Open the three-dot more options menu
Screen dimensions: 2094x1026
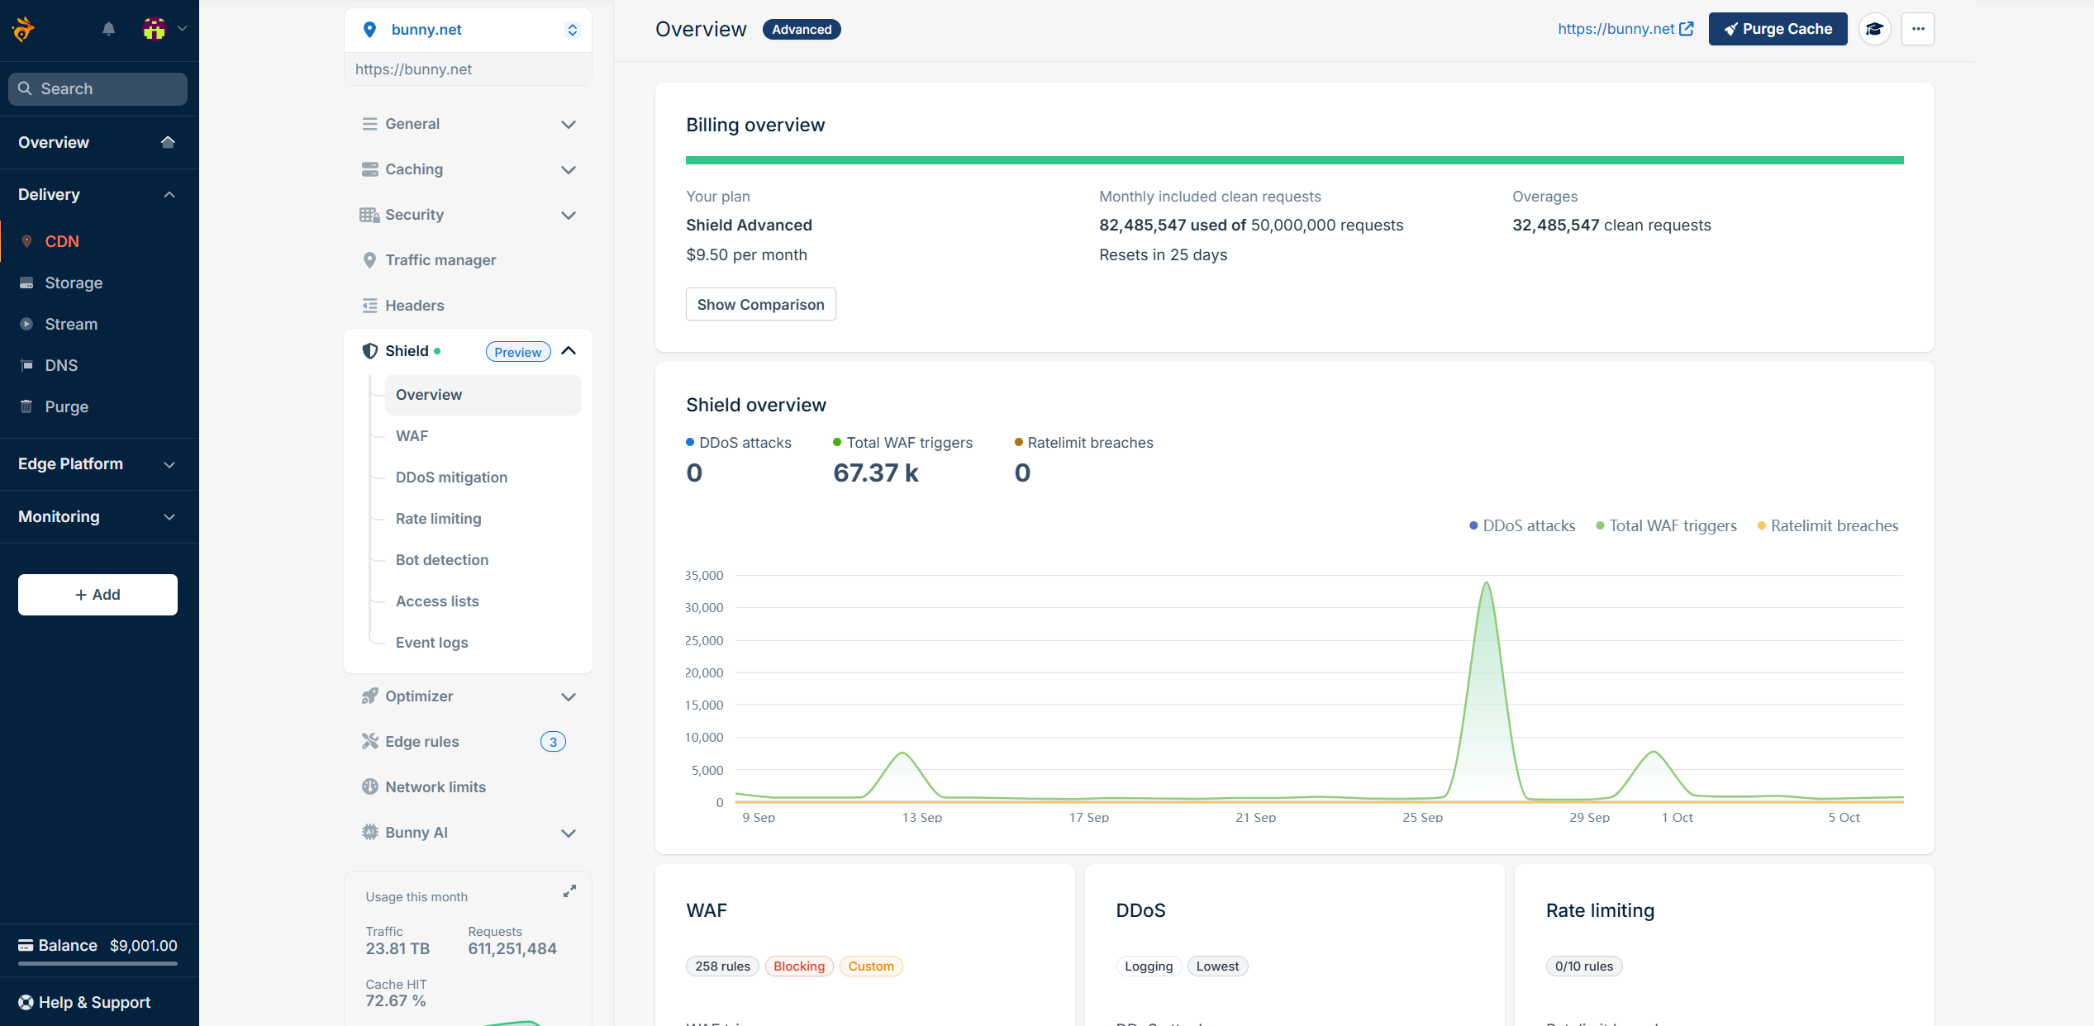point(1918,29)
